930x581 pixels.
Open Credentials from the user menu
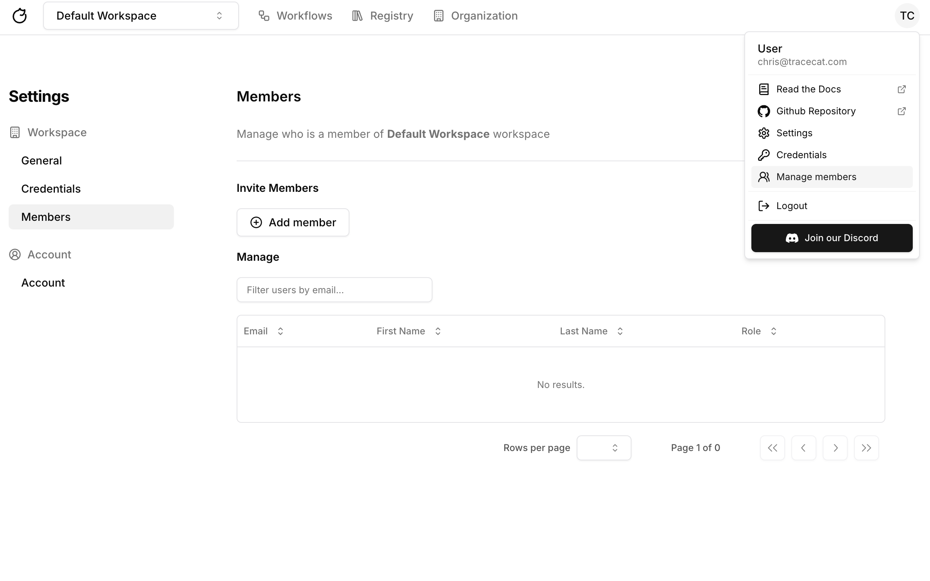pos(801,155)
